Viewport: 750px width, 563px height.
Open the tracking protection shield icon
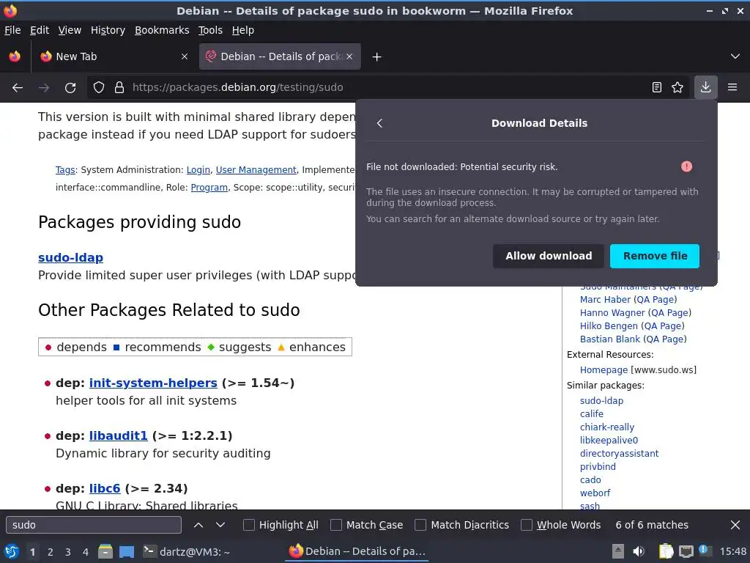point(99,88)
